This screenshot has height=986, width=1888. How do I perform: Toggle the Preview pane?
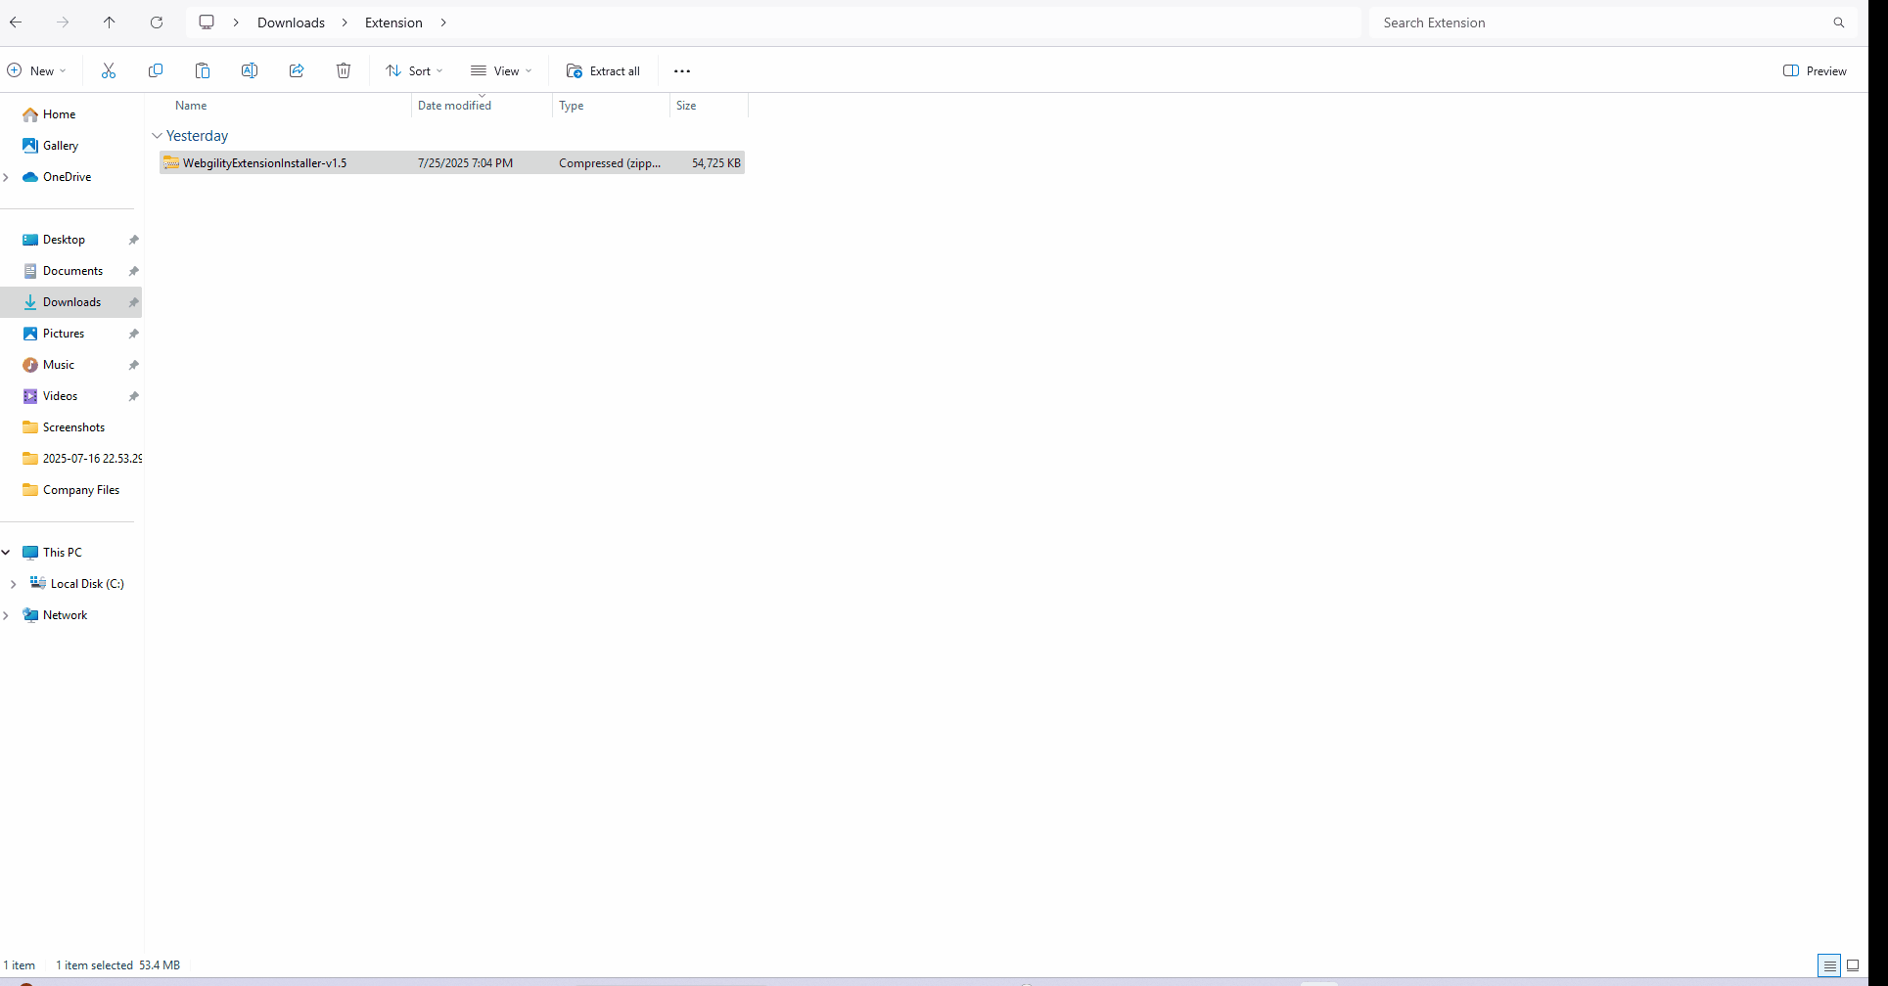pos(1815,70)
